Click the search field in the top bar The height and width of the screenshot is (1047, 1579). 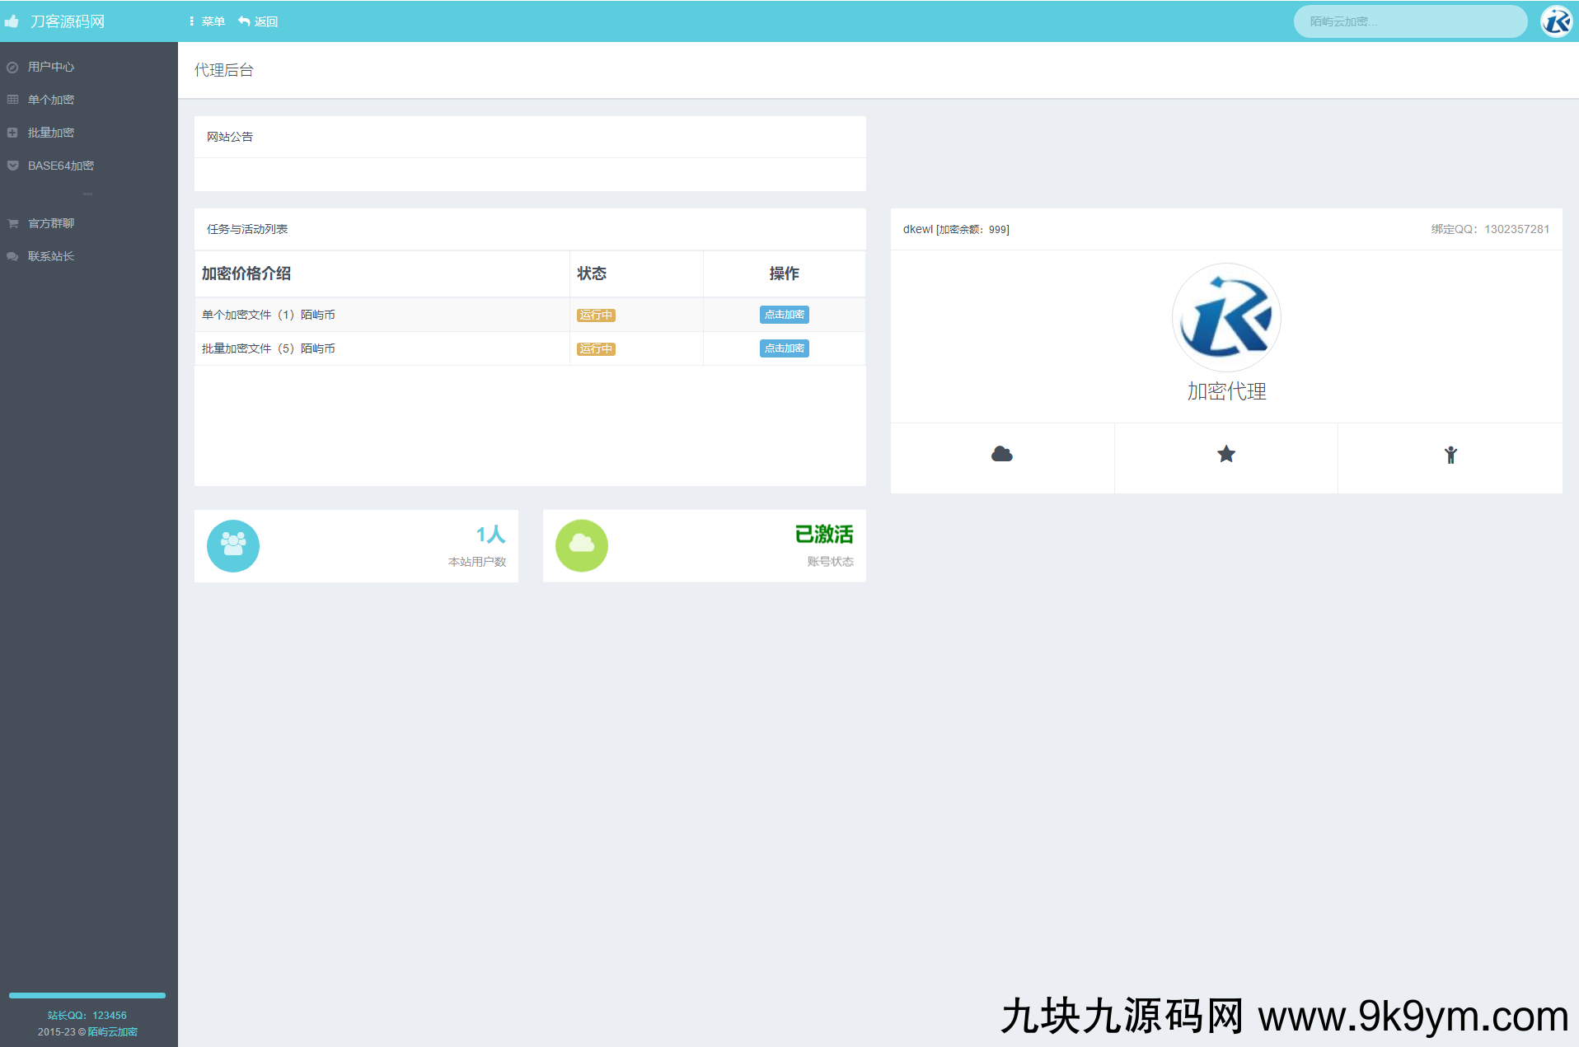click(1409, 21)
